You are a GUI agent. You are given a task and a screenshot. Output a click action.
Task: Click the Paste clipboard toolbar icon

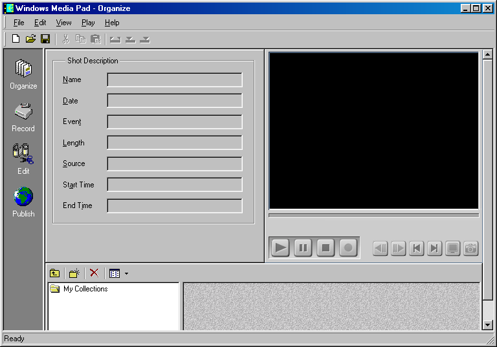click(95, 39)
